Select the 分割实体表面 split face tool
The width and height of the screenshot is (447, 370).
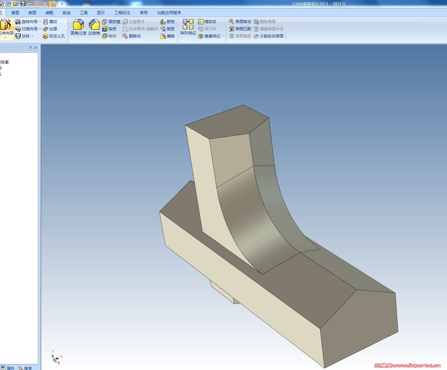(269, 36)
